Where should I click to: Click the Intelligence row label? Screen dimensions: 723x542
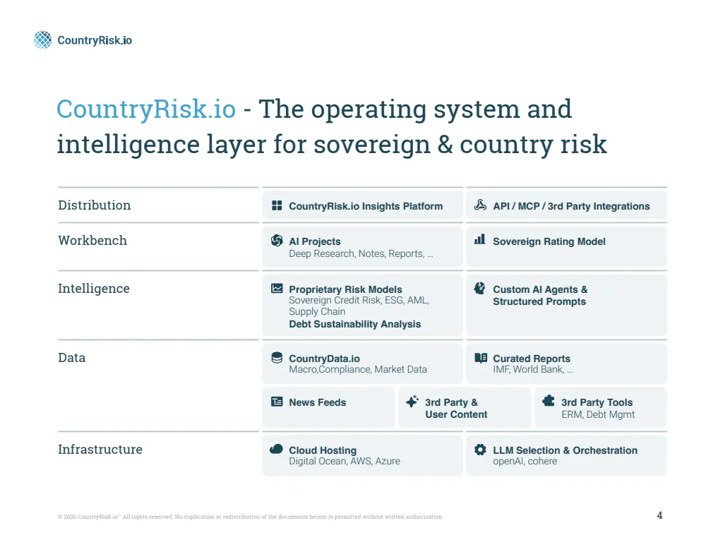point(94,289)
